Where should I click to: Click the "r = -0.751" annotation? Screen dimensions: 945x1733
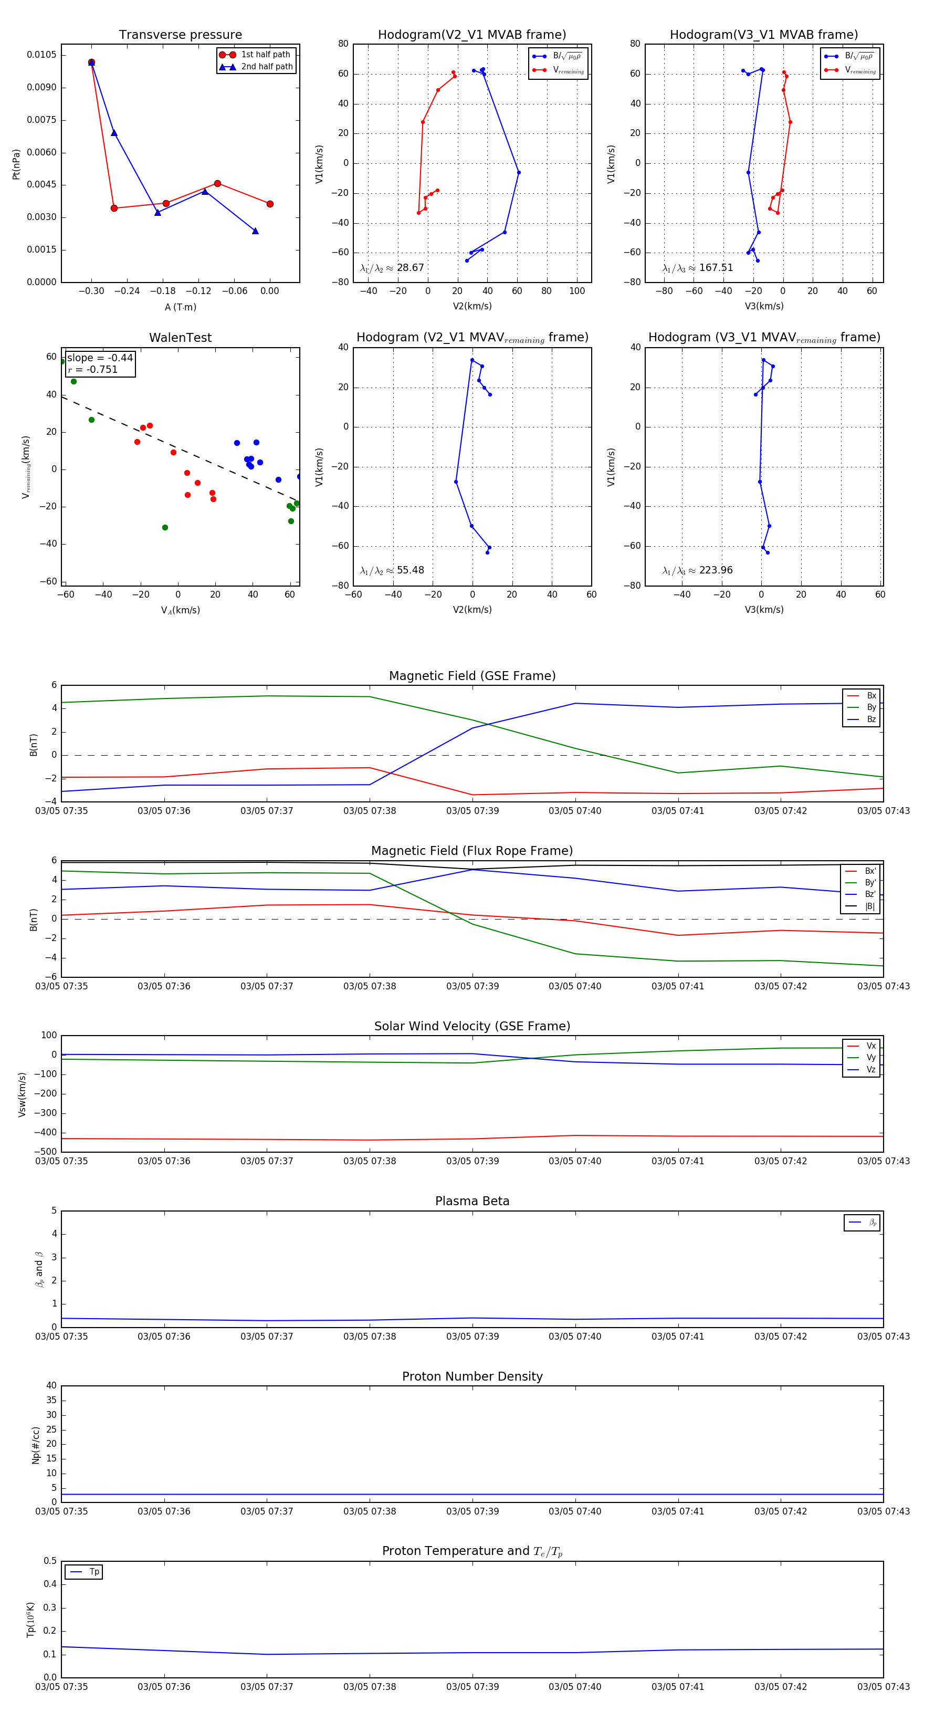[92, 369]
